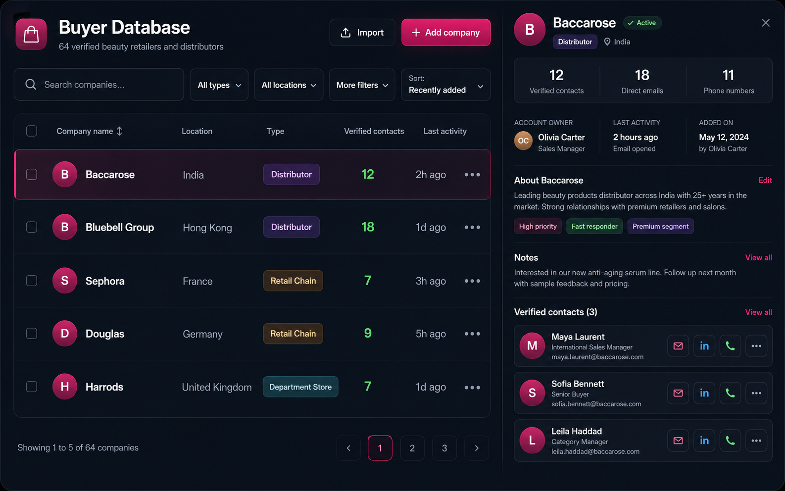Email Leila Haddad via envelope icon

pyautogui.click(x=678, y=441)
